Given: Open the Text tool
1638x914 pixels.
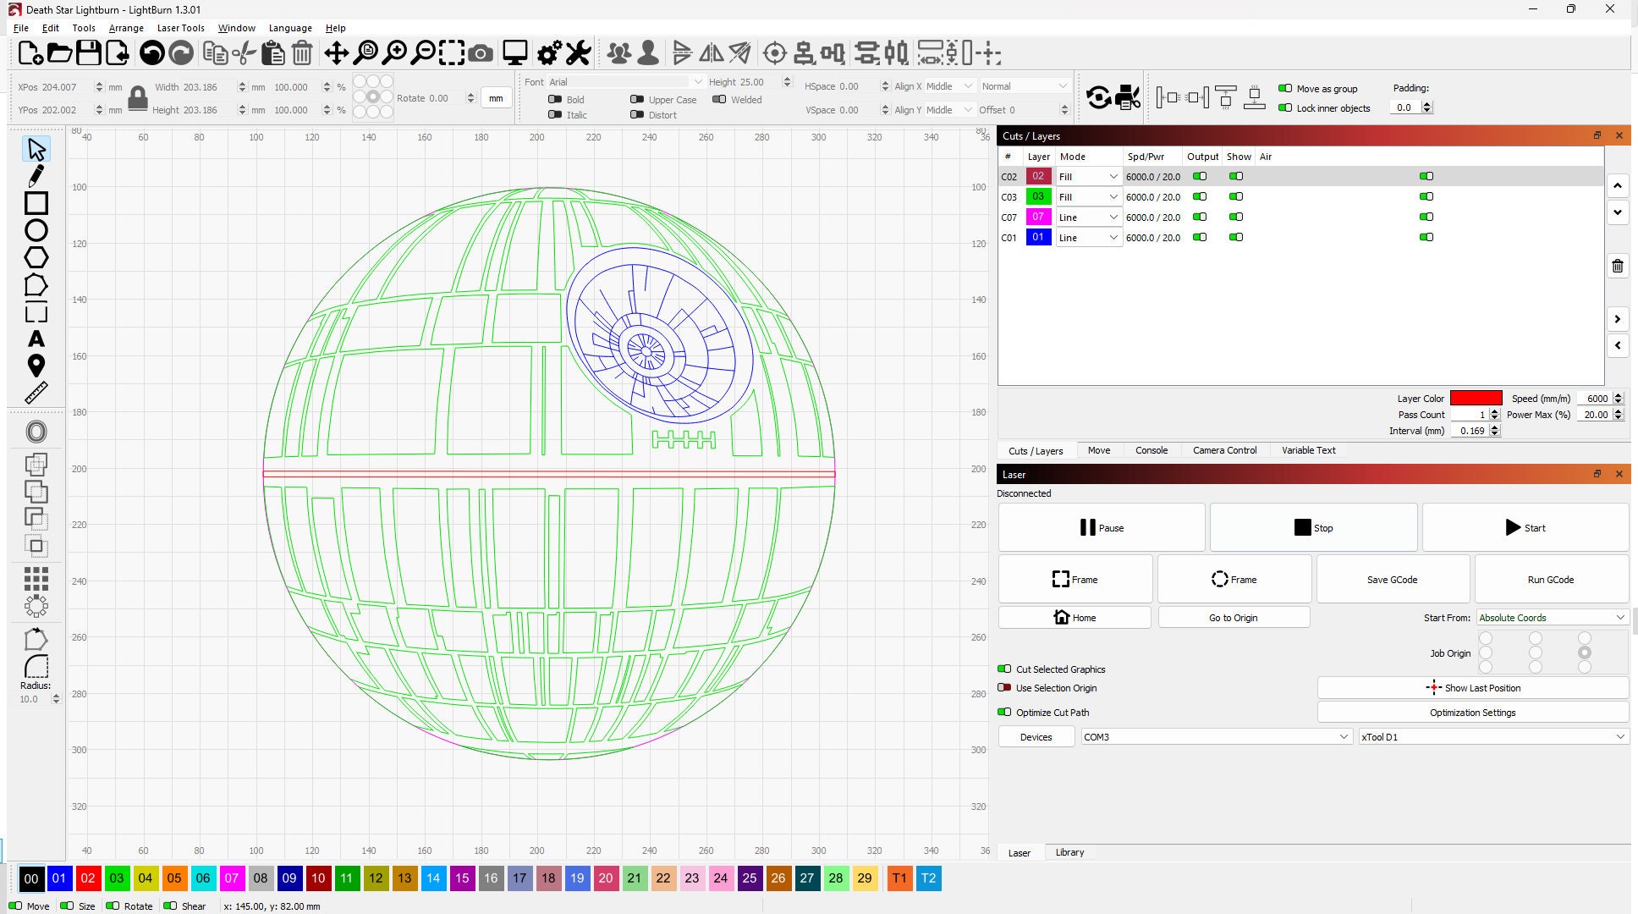Looking at the screenshot, I should 36,339.
